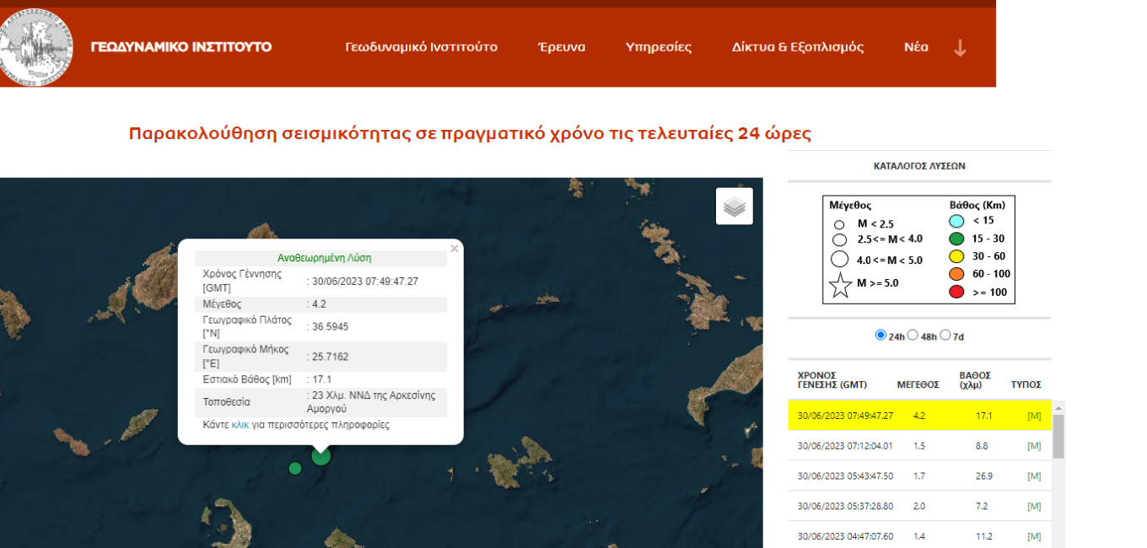Image resolution: width=1147 pixels, height=548 pixels.
Task: Open the Έρευνα menu
Action: pyautogui.click(x=561, y=47)
